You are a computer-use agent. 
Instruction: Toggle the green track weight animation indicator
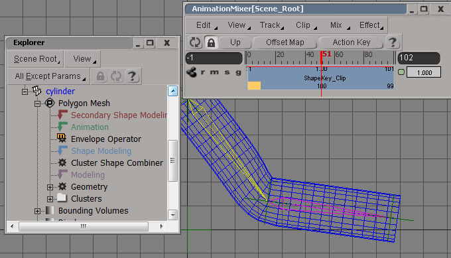click(x=401, y=72)
